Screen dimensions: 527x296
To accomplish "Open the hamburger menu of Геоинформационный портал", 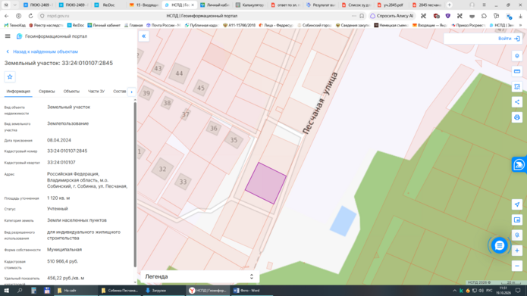I will point(8,36).
